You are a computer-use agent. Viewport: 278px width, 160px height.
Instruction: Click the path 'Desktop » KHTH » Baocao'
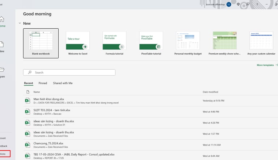pyautogui.click(x=47, y=114)
